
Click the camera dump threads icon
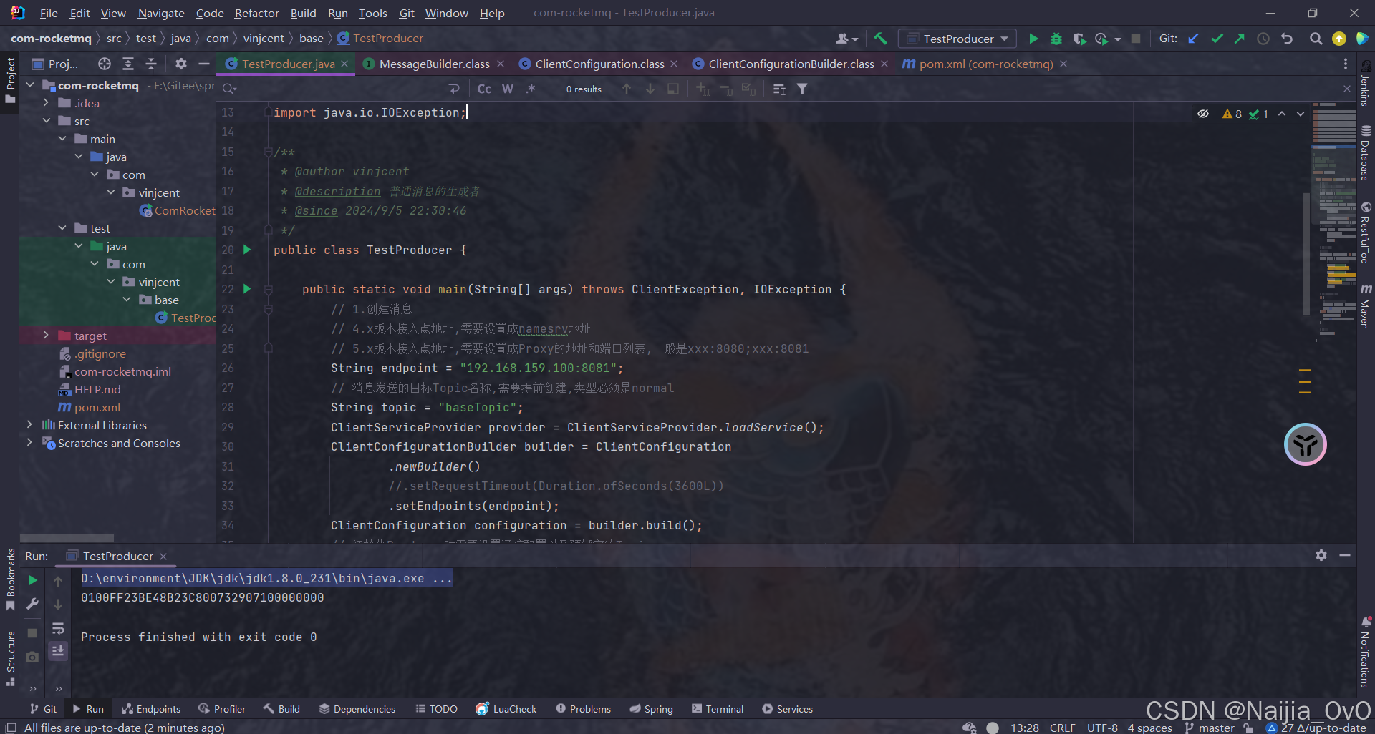32,657
